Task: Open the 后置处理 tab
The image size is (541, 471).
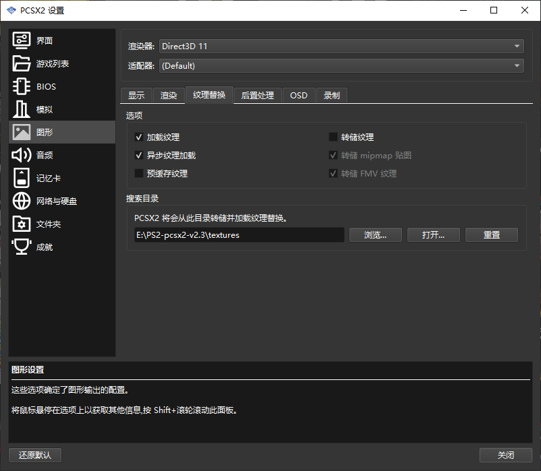Action: click(258, 96)
